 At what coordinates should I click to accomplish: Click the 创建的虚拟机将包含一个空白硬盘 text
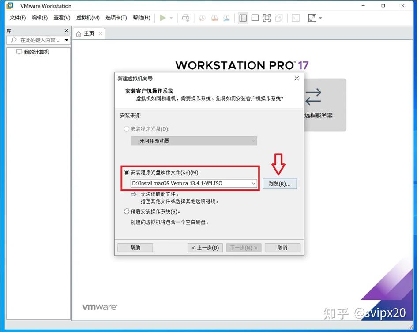(169, 222)
